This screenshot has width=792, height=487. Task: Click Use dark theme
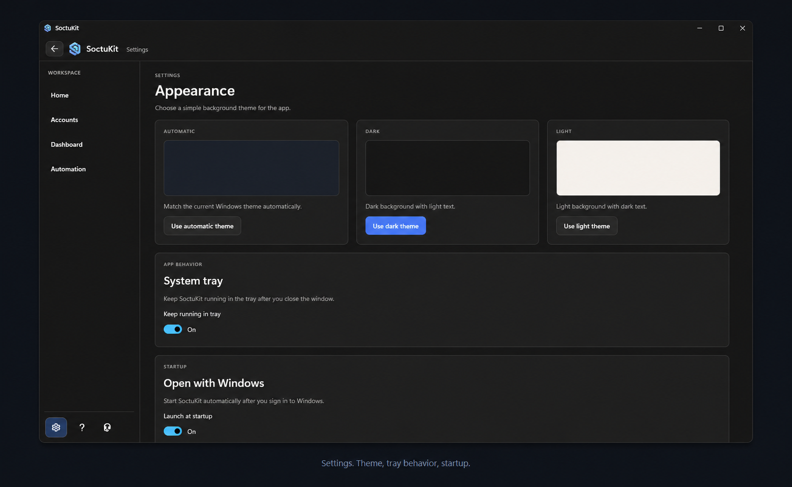point(396,225)
